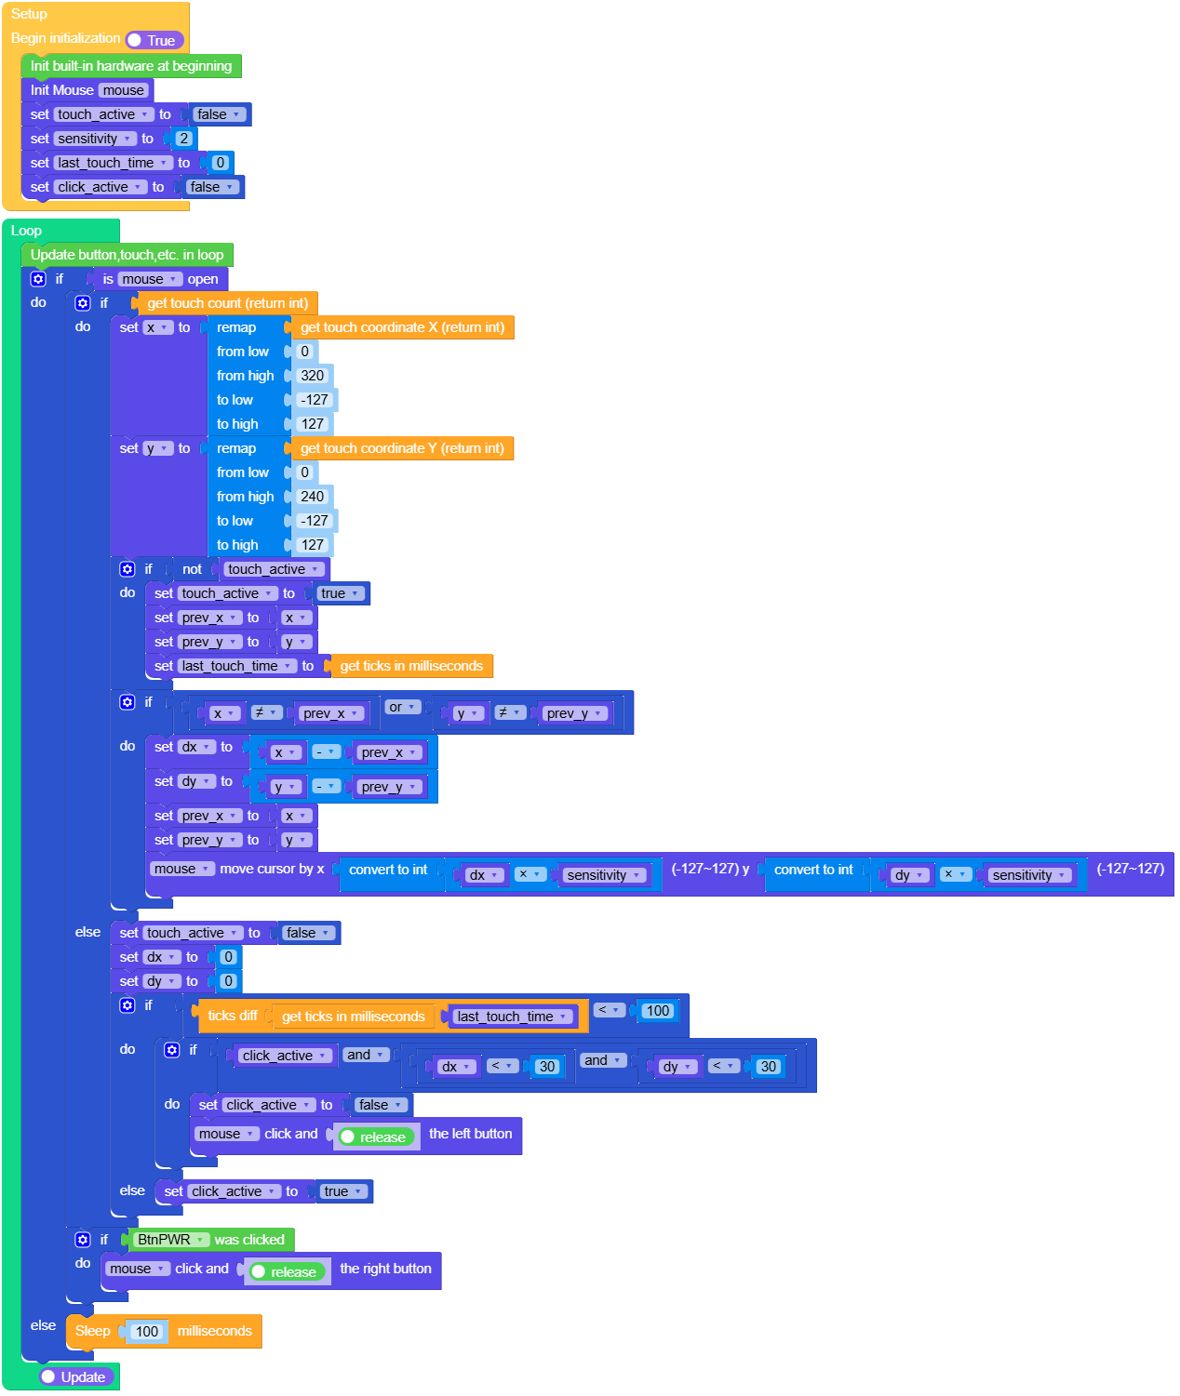Viewport: 1180px width, 1396px height.
Task: Click the gear on the click_active condition if block
Action: [x=172, y=1050]
